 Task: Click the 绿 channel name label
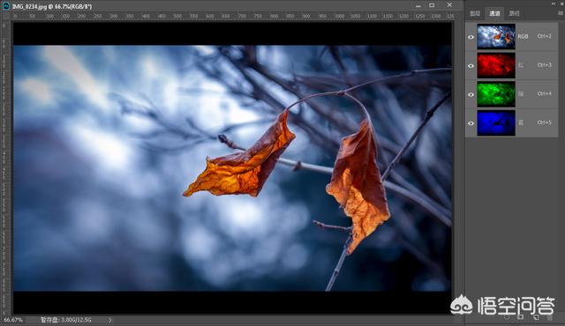521,94
